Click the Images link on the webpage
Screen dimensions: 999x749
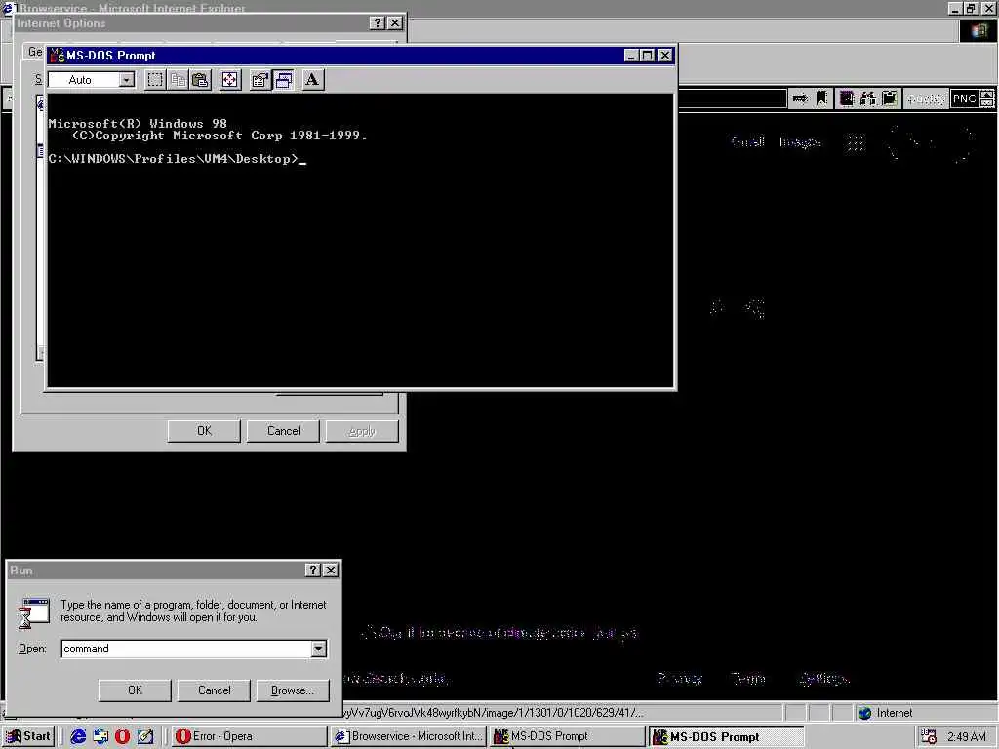coord(800,142)
